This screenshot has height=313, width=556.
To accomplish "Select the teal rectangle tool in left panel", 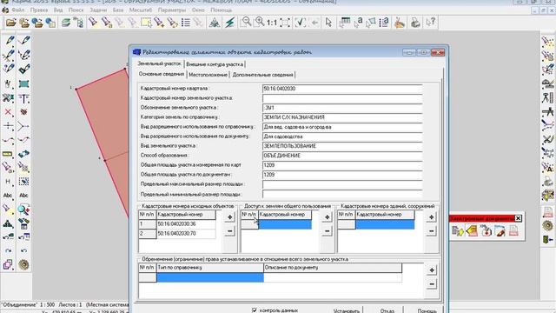I will [x=23, y=84].
